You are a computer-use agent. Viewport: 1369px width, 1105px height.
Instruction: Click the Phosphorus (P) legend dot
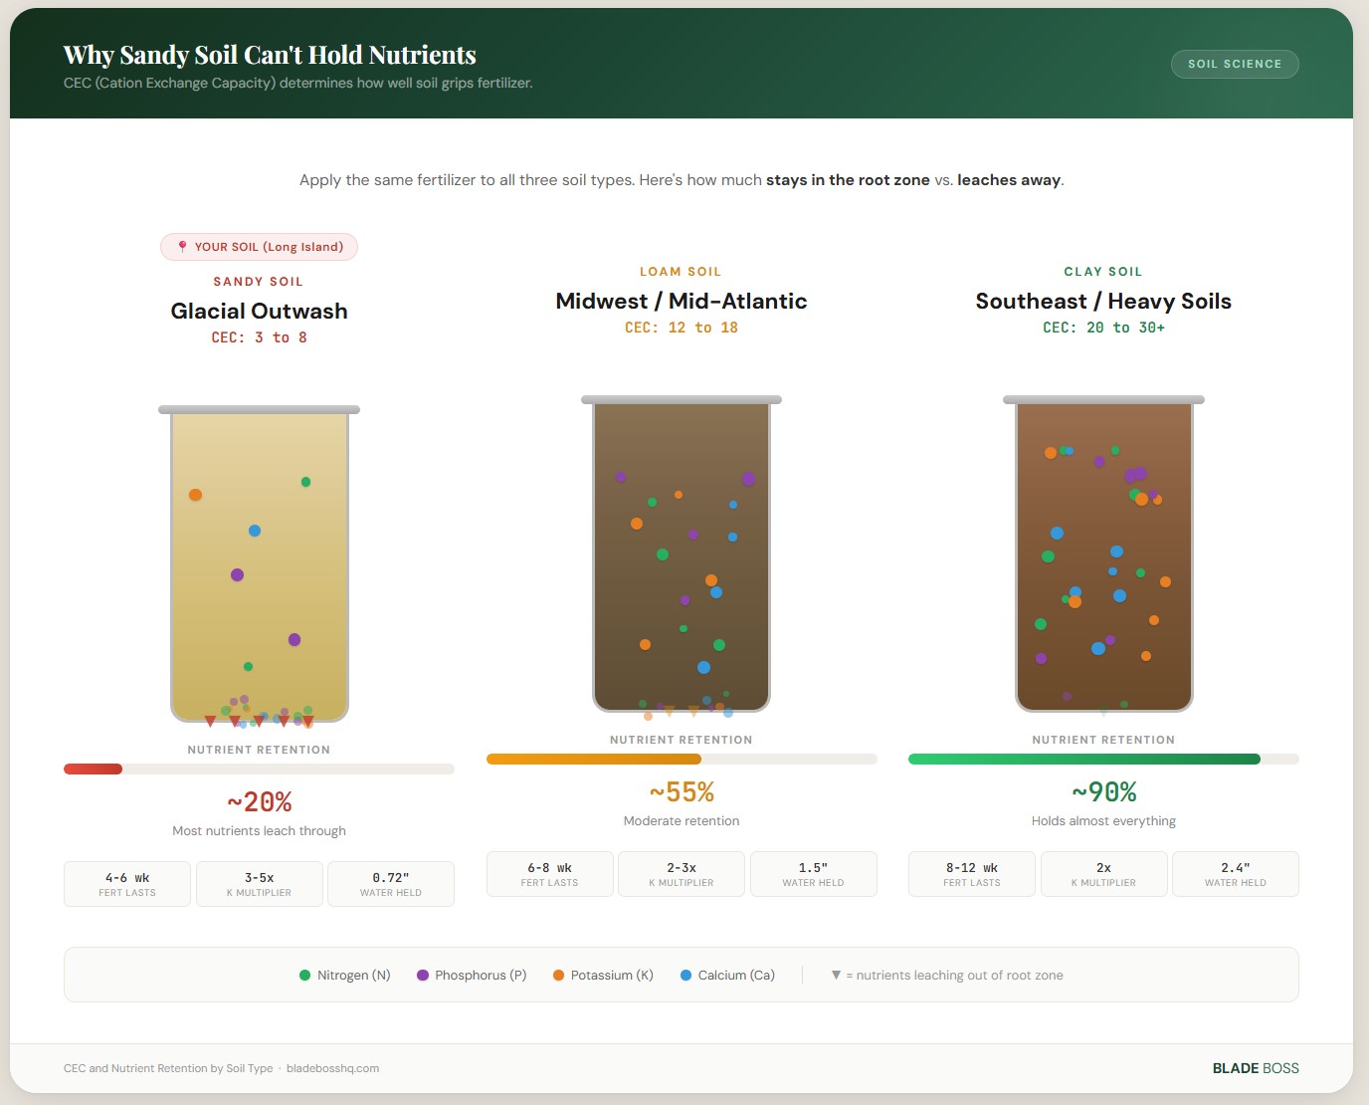point(421,975)
